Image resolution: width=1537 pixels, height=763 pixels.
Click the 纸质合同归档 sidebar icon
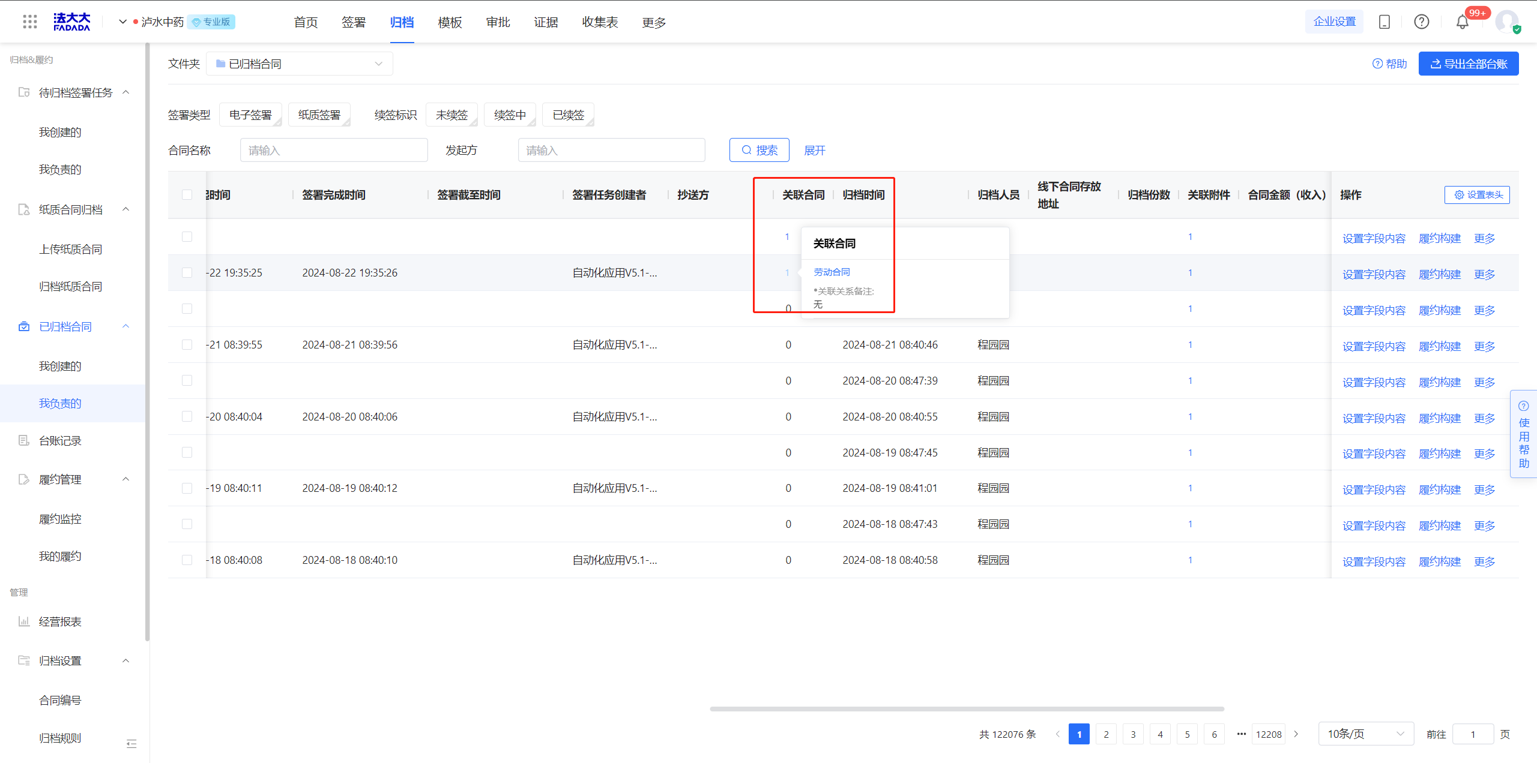[x=24, y=209]
